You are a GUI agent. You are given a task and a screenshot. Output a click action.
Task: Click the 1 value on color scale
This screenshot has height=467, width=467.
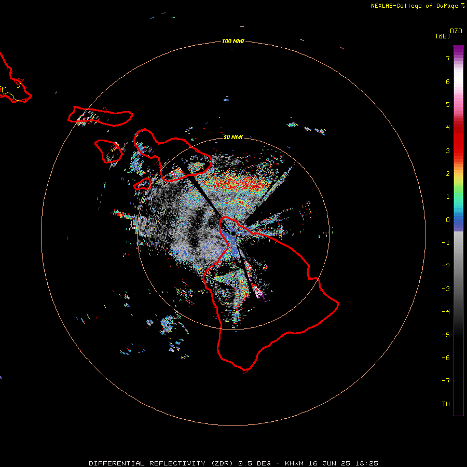[448, 197]
